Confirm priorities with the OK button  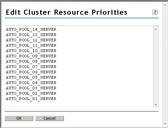[19, 118]
